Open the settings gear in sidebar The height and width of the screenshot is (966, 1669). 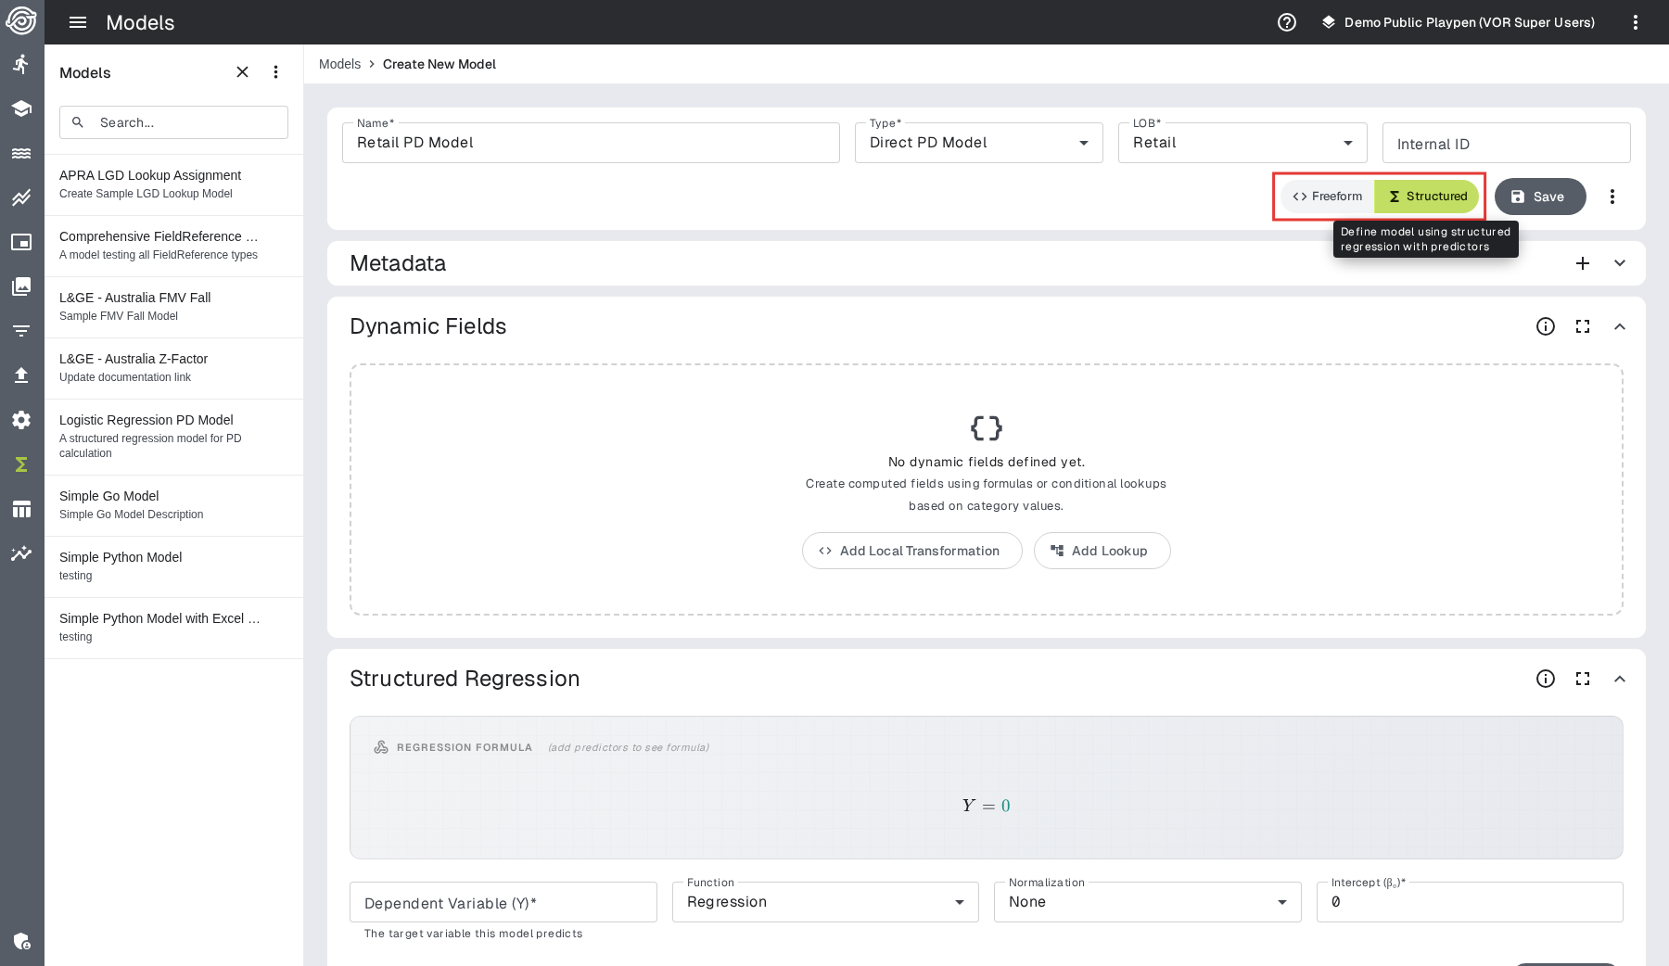[x=21, y=420]
